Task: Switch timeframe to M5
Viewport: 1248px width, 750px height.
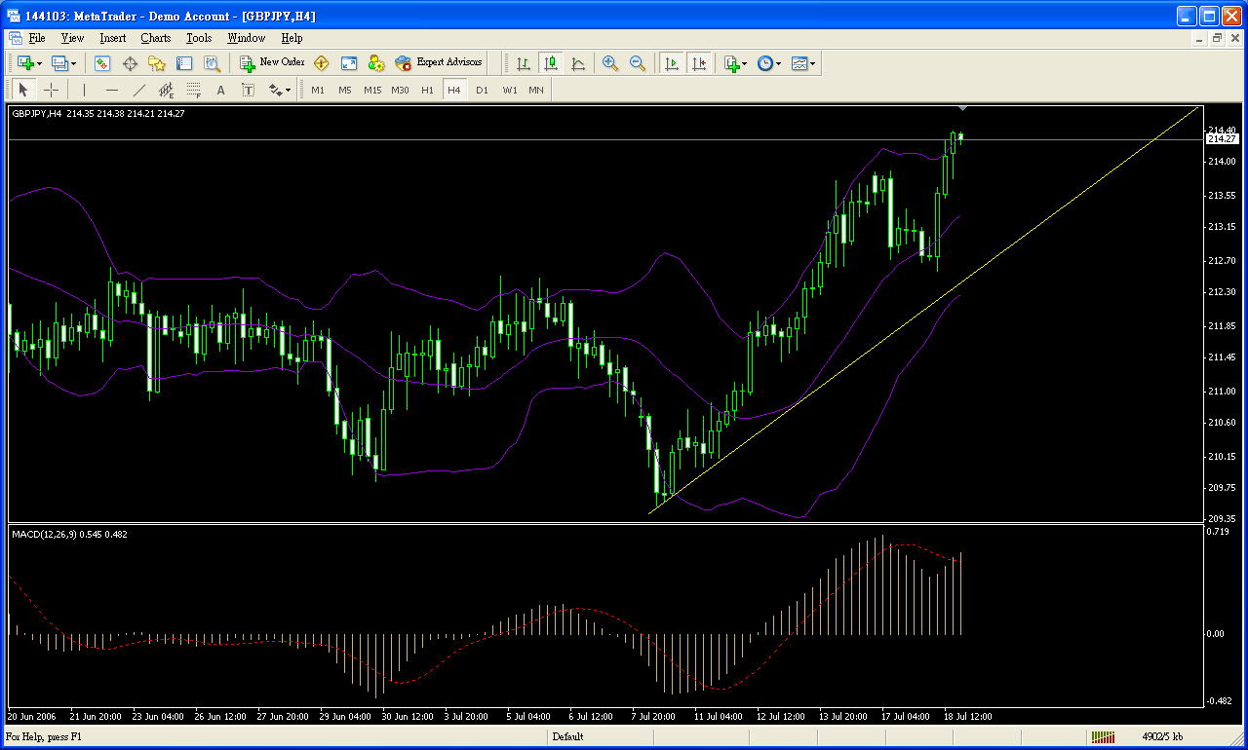Action: coord(345,90)
